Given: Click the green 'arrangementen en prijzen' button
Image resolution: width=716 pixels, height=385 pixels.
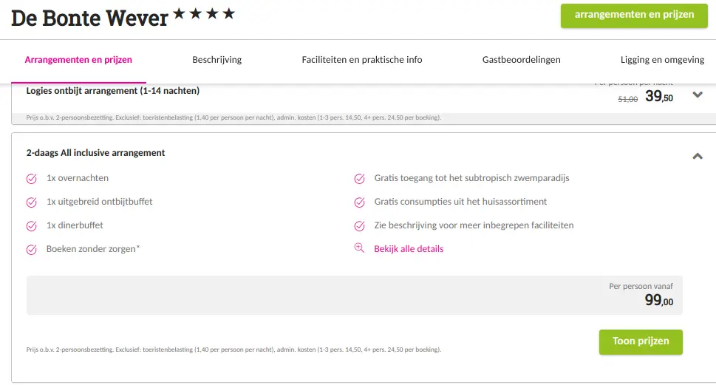Looking at the screenshot, I should (x=634, y=16).
